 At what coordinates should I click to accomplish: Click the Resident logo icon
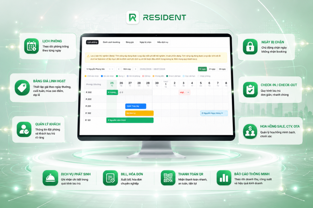tap(133, 18)
